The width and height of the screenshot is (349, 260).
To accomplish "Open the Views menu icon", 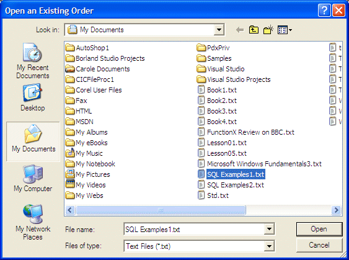I will coord(285,30).
